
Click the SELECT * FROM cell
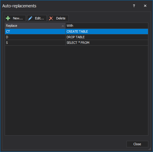coord(107,43)
